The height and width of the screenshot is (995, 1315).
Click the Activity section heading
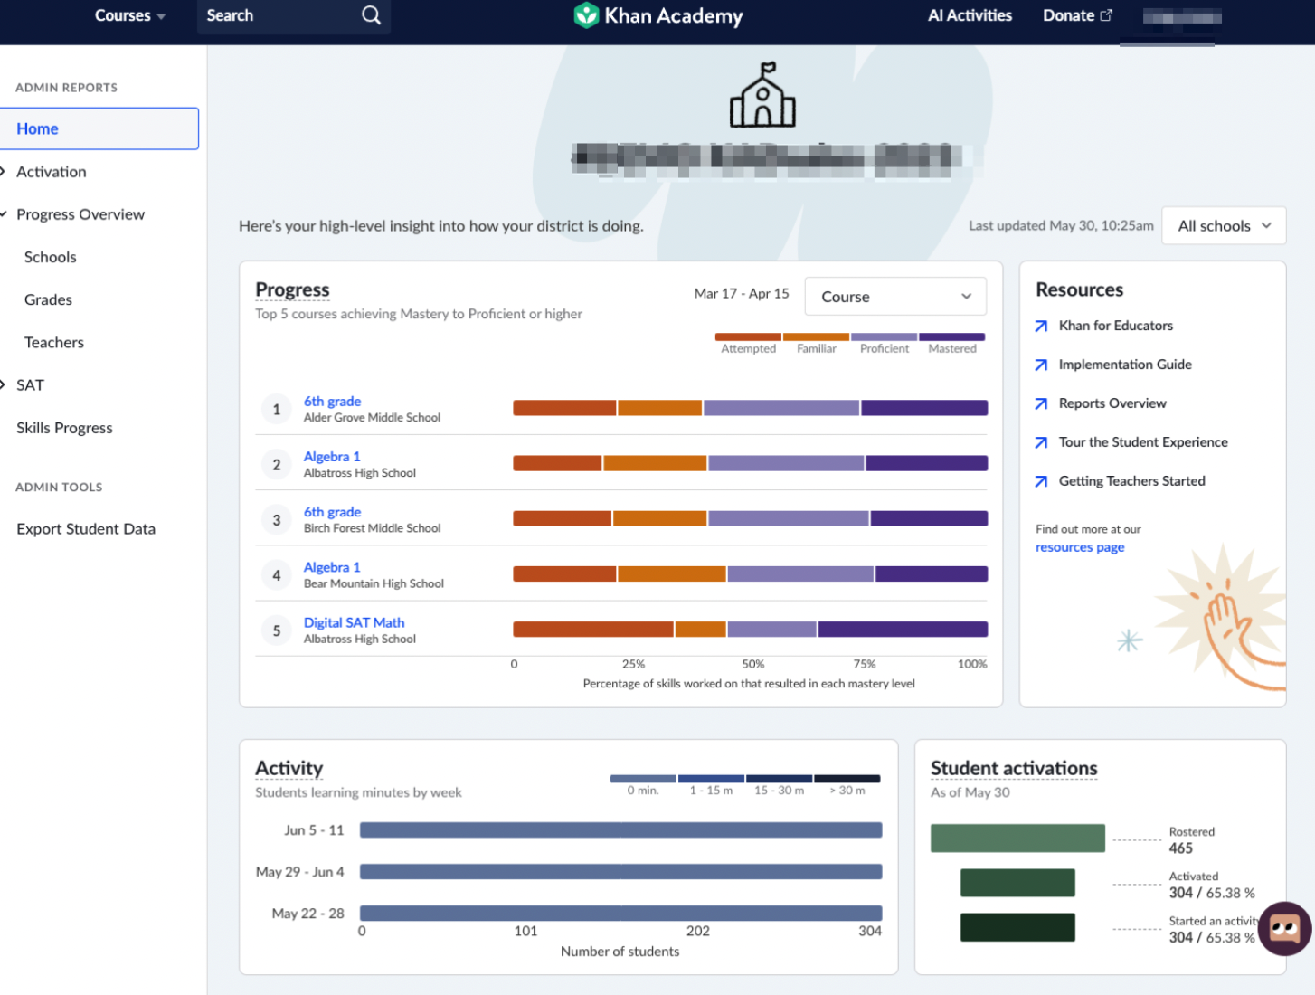(289, 768)
